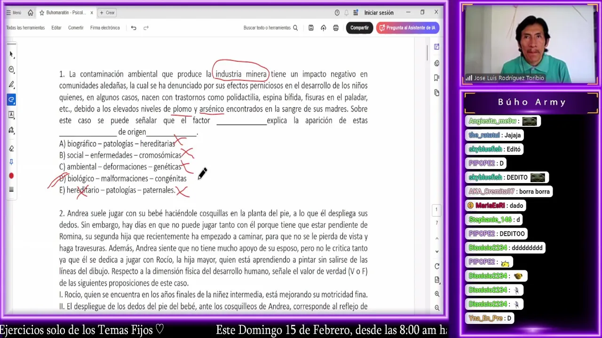Open the notifications bell
The height and width of the screenshot is (338, 602).
(x=347, y=13)
